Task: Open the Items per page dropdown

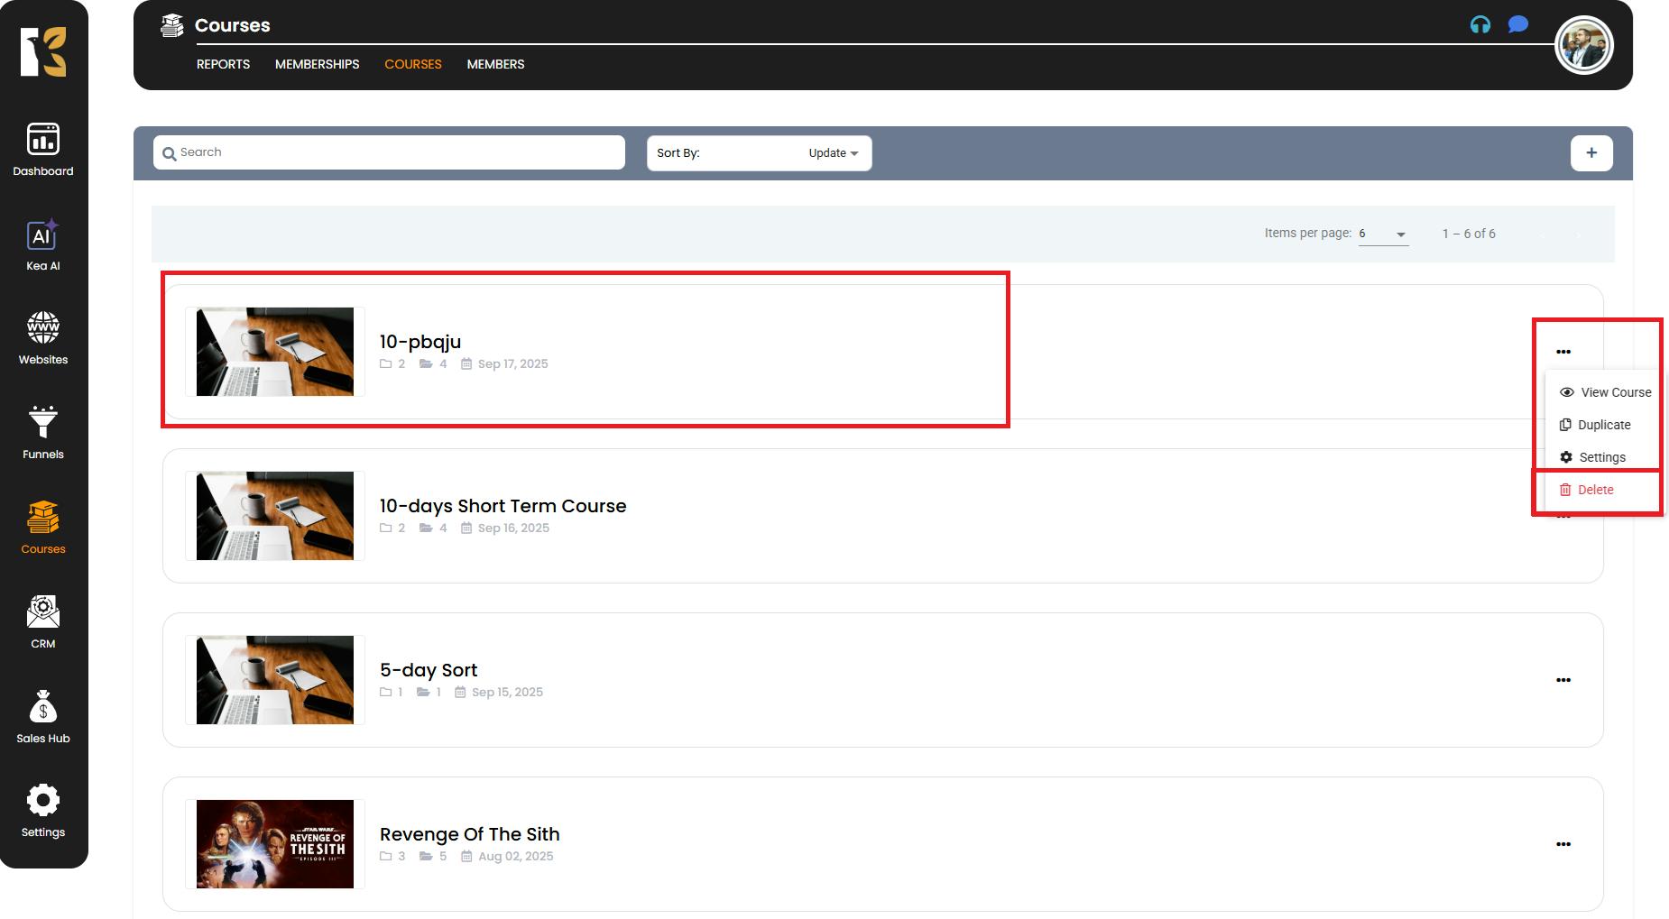Action: coord(1383,234)
